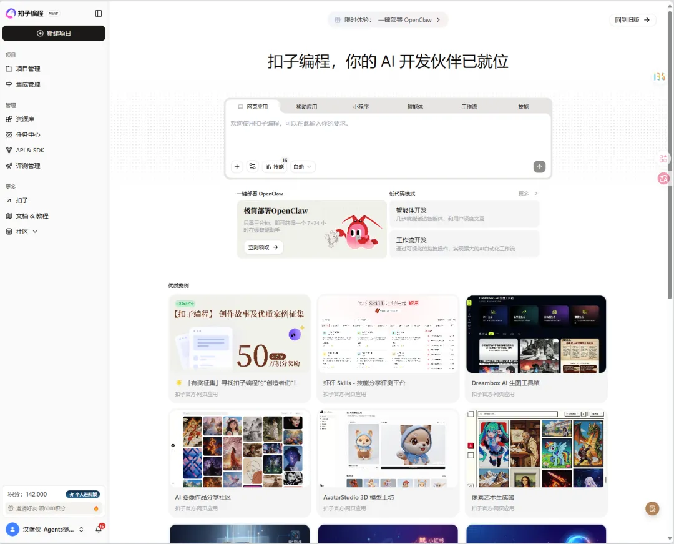
Task: Select the 网页应用 tab
Action: 253,107
